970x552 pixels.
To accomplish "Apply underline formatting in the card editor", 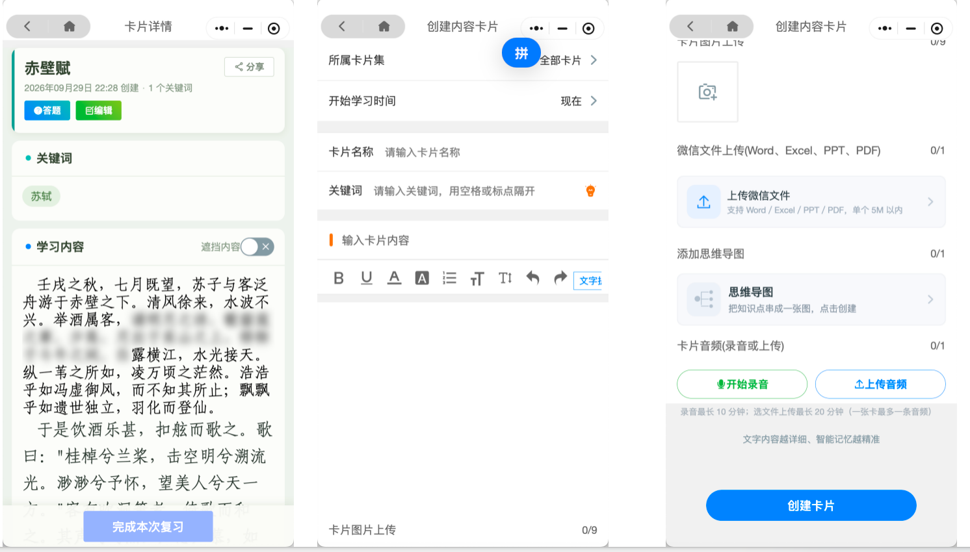I will point(367,279).
